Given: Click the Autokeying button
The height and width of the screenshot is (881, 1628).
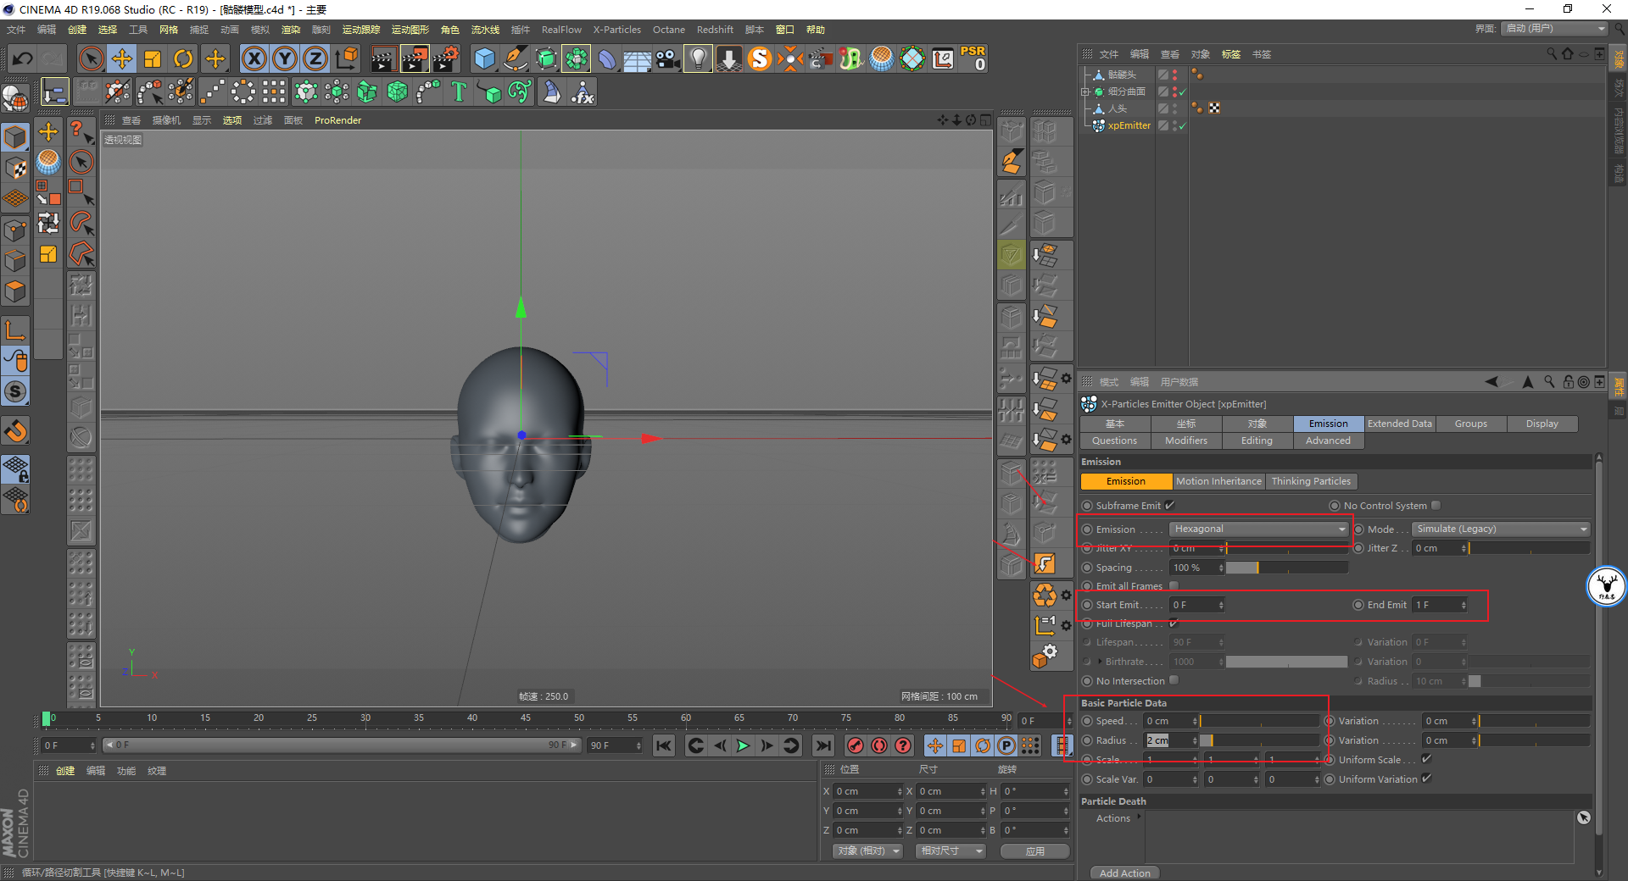Looking at the screenshot, I should (x=879, y=745).
